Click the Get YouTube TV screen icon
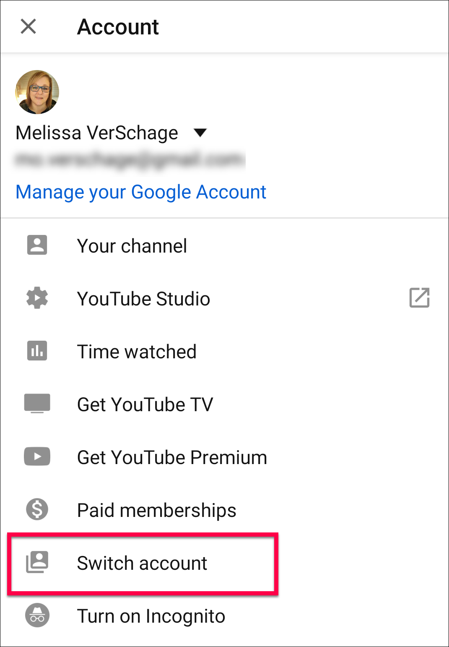This screenshot has height=647, width=449. [37, 404]
